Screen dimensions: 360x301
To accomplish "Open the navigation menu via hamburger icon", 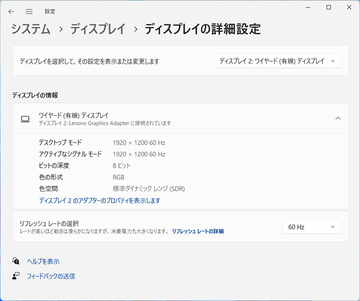I will click(29, 11).
